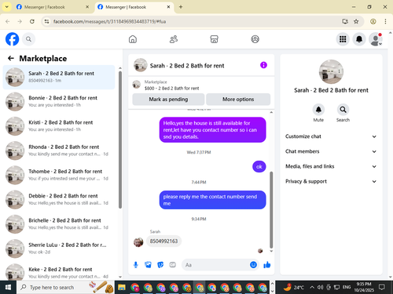Mute the conversation using the bell icon

(318, 110)
